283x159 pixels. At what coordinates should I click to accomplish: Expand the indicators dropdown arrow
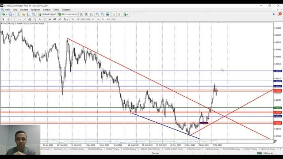[128, 14]
